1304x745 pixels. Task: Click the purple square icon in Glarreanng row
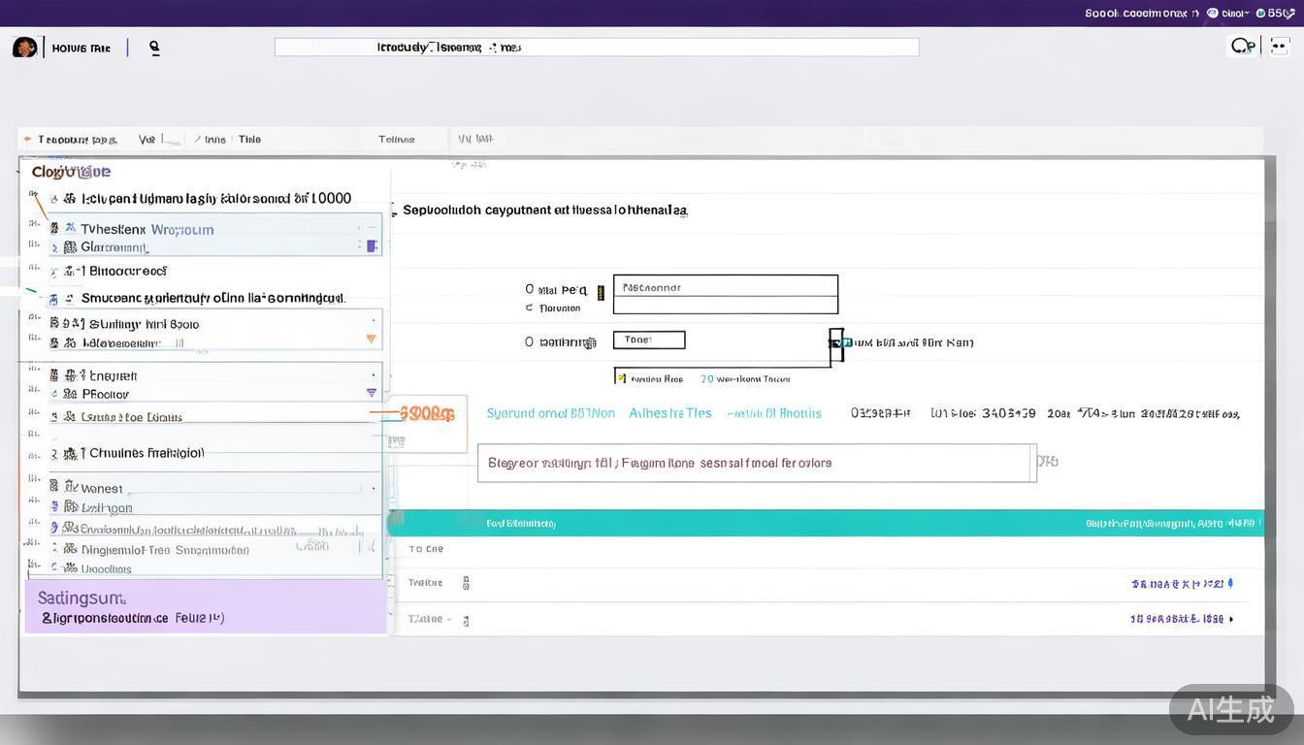371,246
